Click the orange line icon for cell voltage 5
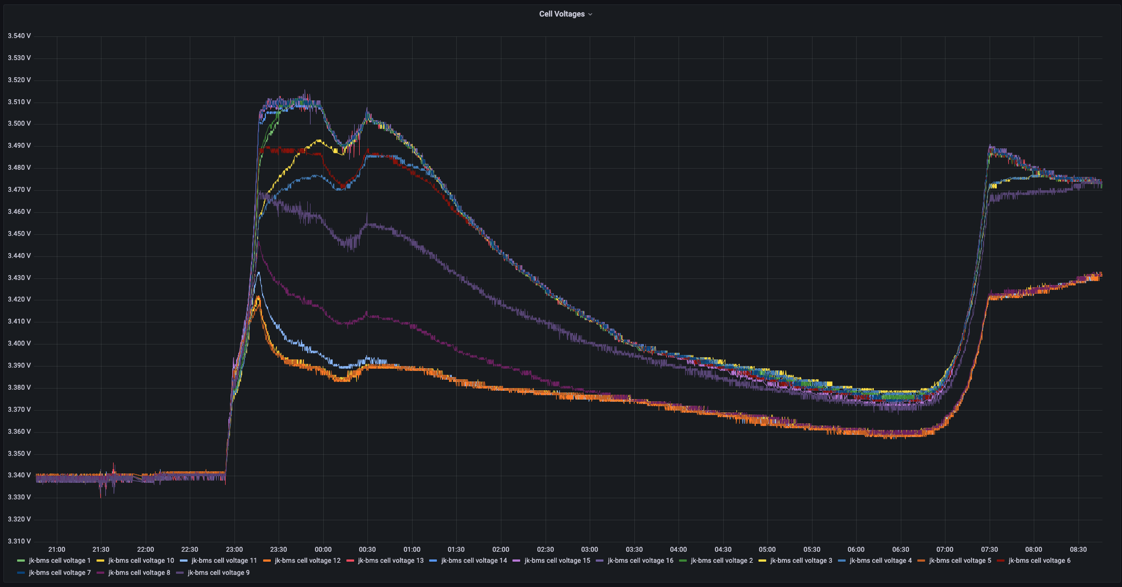 click(921, 561)
